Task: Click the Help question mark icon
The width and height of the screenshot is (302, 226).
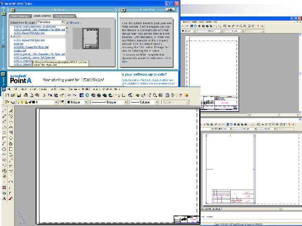Action: 180,95
